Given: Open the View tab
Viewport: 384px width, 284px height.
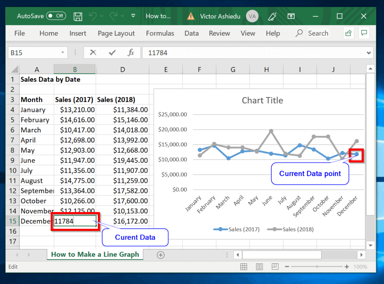Looking at the screenshot, I should pyautogui.click(x=248, y=33).
